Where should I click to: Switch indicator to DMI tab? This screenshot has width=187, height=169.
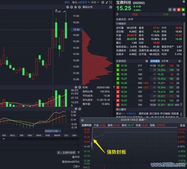tap(74, 135)
